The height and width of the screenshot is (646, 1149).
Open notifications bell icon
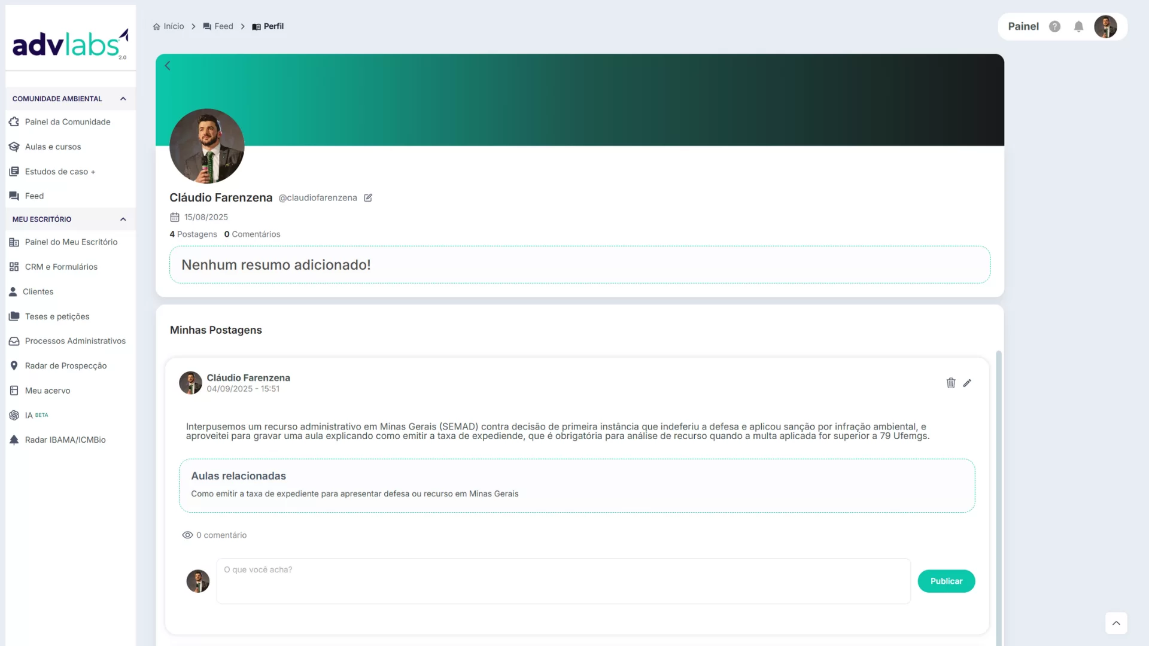click(1078, 26)
